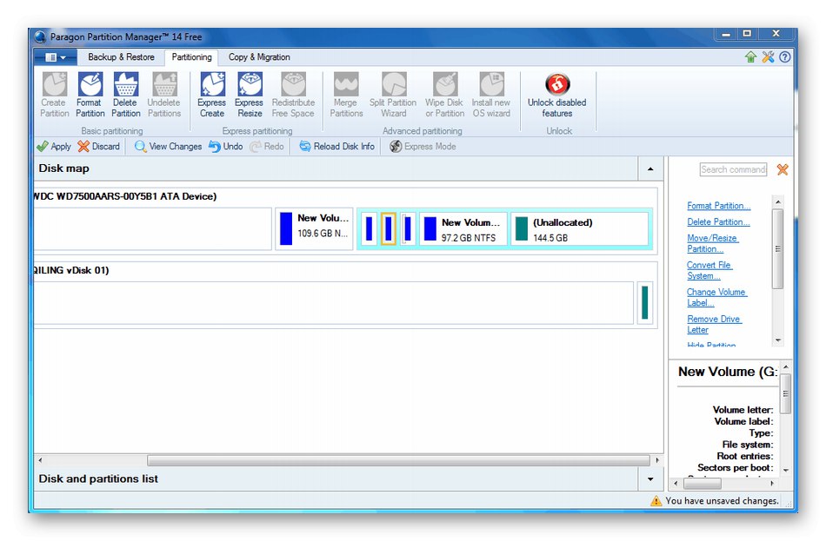Select the teal partition on QILING vDisk
Screen dimensions: 826x541
point(645,302)
